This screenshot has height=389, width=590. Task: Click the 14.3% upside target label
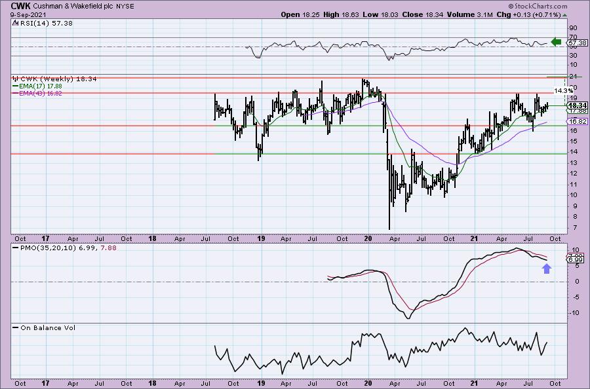tap(563, 90)
